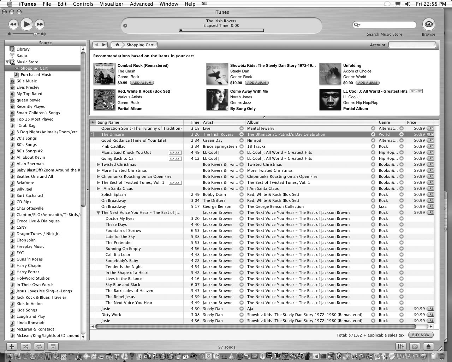This screenshot has width=452, height=362.
Task: Click the system volume menu bar icon
Action: click(408, 4)
